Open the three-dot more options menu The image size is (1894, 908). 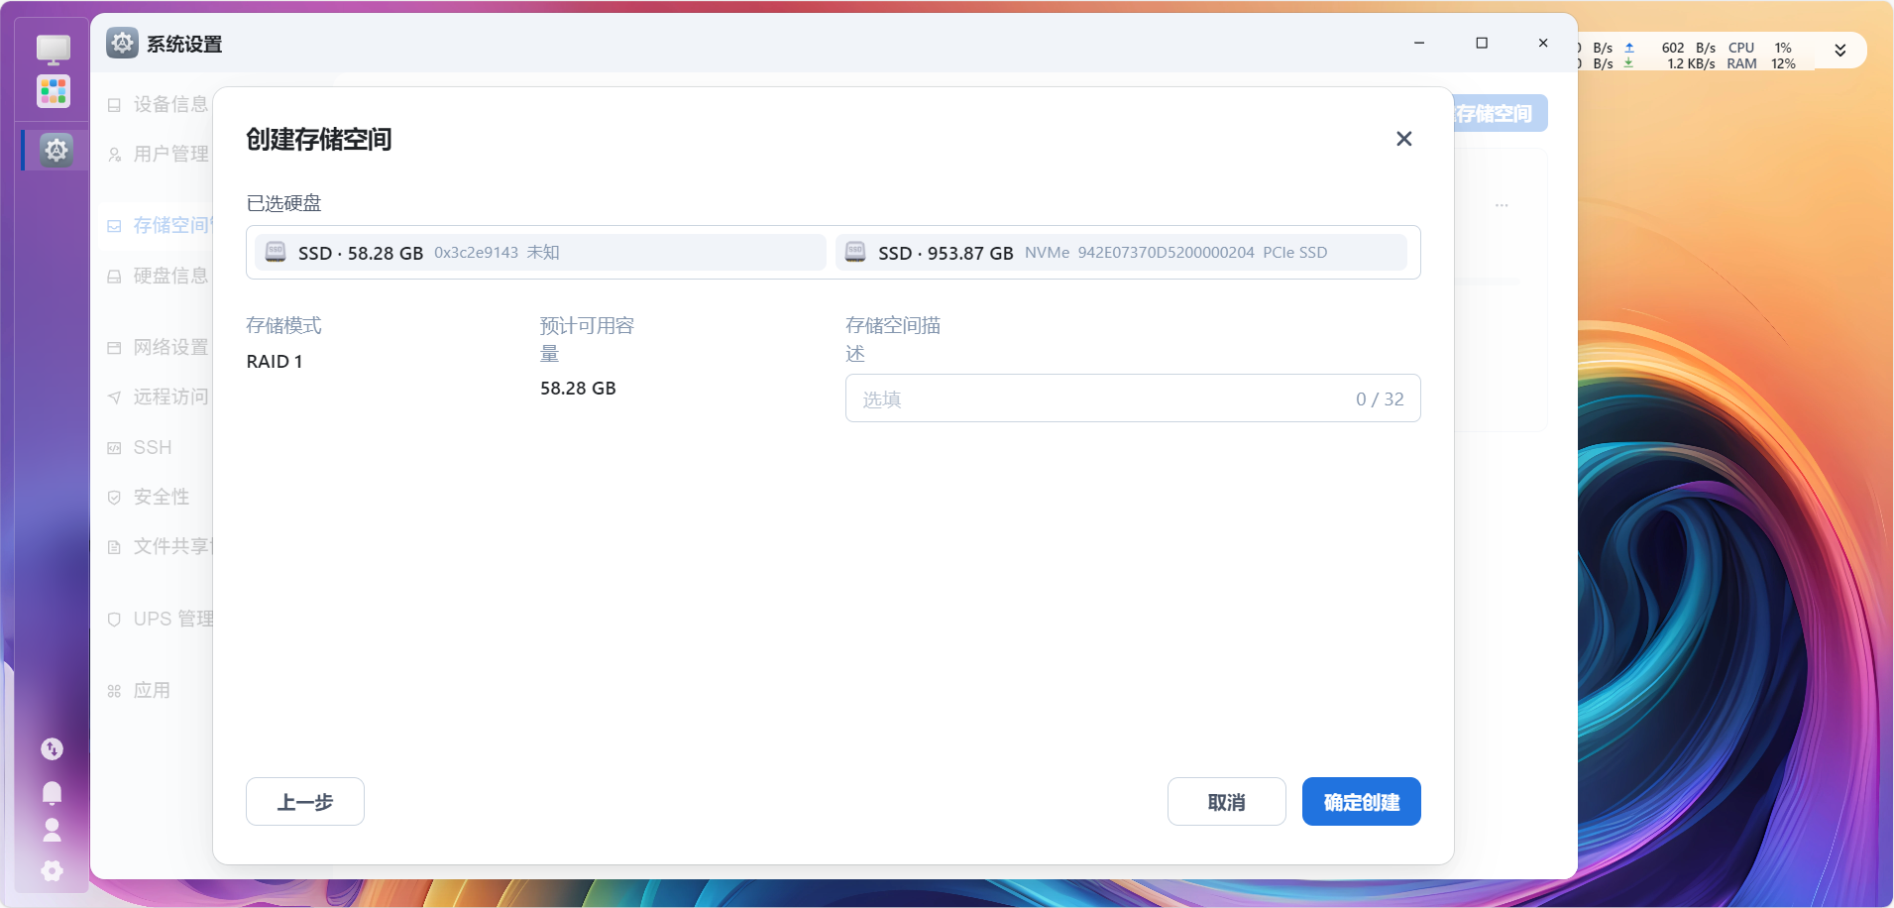pos(1502,205)
